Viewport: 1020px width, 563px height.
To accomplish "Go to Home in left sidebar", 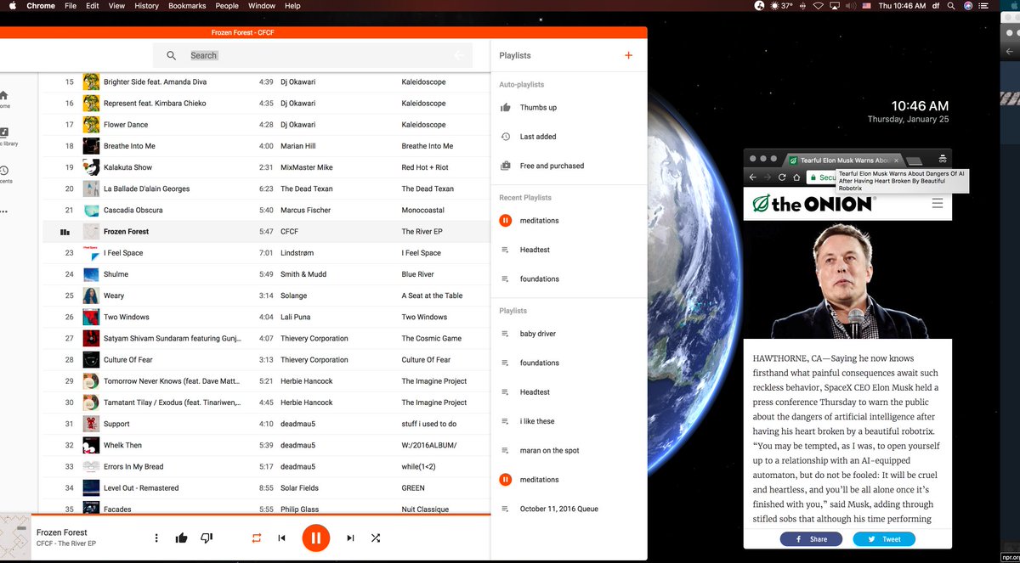I will (4, 99).
